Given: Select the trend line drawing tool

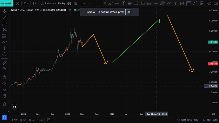Looking at the screenshot, I should [4, 17].
